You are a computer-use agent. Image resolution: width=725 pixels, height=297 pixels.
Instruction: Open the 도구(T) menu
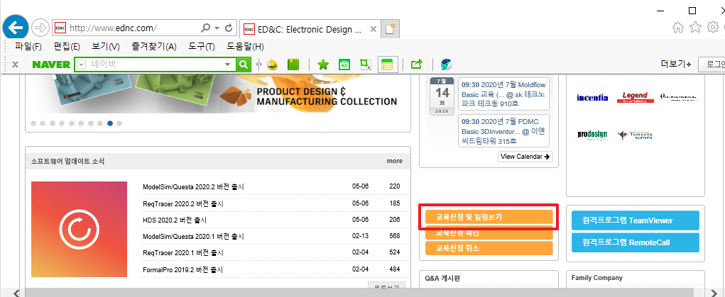coord(201,47)
